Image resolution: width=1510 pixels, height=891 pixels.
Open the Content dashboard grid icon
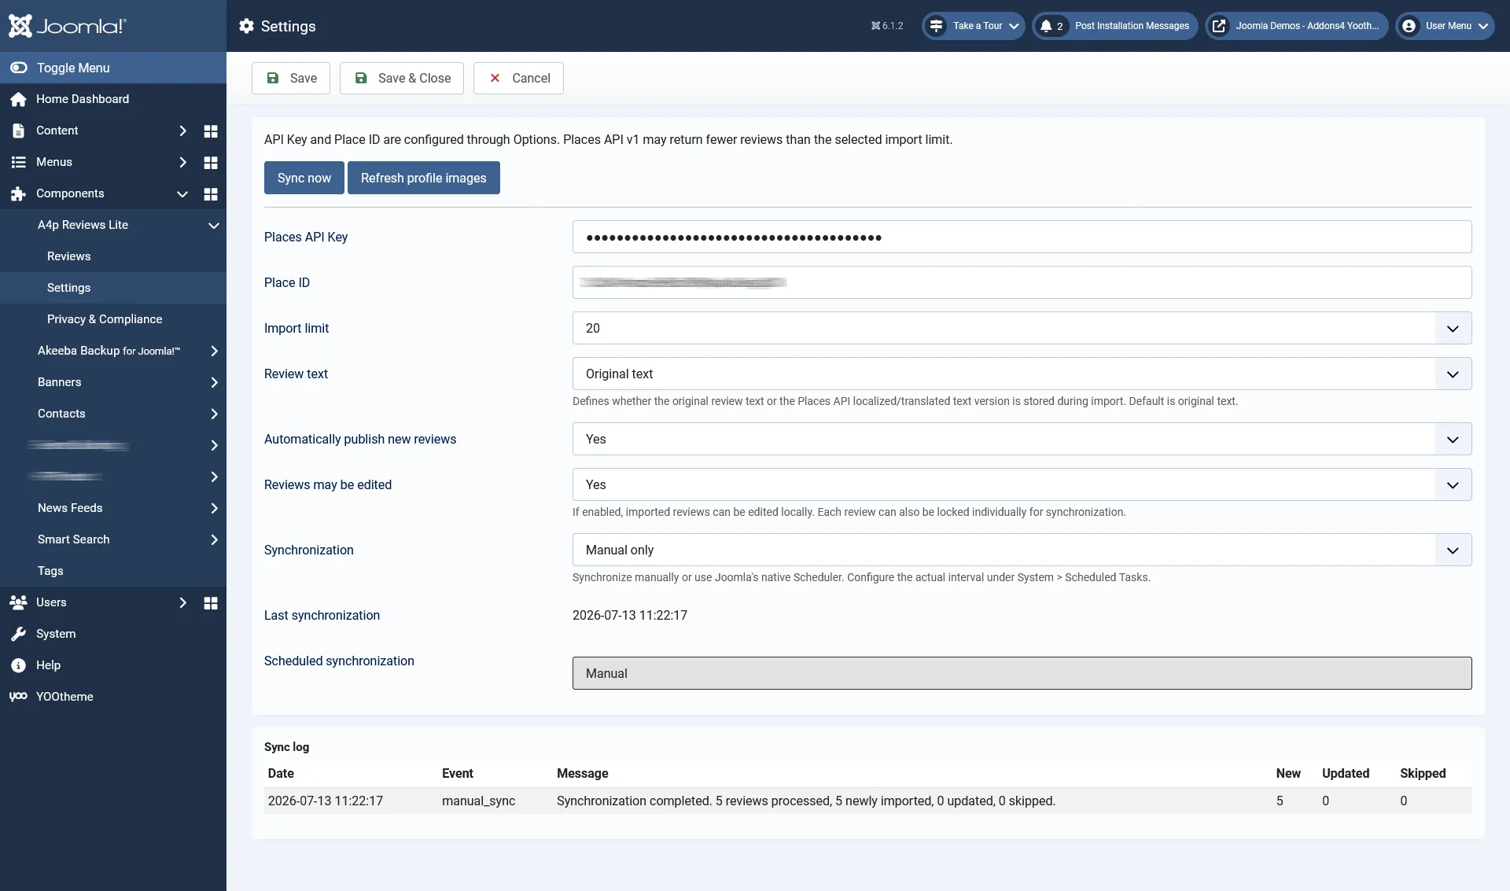point(211,131)
